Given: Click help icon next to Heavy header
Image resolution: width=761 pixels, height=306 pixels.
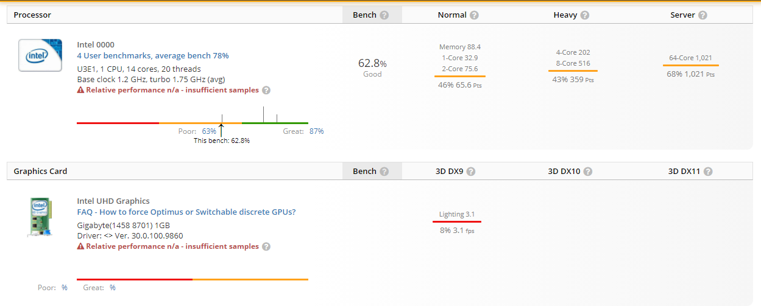Looking at the screenshot, I should click(x=585, y=15).
